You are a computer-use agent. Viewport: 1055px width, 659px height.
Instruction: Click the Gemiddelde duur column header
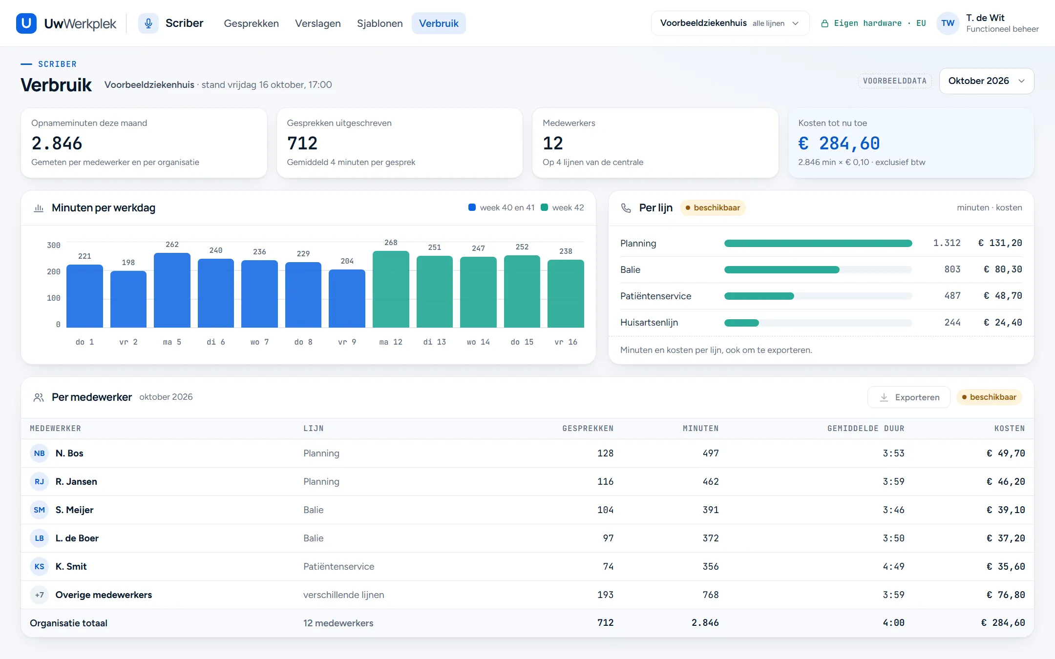click(865, 429)
